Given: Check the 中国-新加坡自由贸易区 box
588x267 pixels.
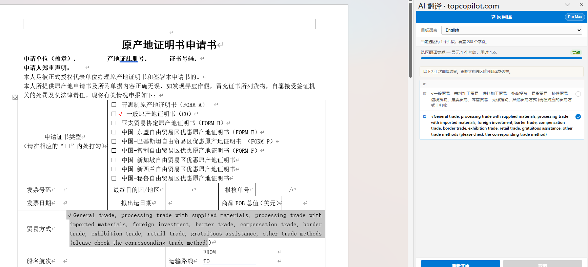Looking at the screenshot, I should pyautogui.click(x=114, y=160).
